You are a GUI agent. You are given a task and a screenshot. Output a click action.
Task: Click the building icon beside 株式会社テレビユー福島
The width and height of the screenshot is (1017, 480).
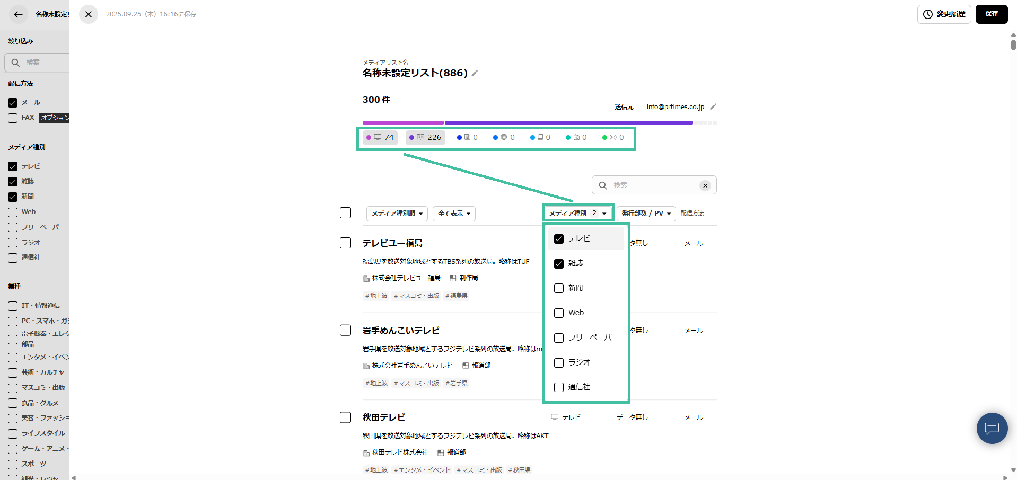tap(366, 278)
